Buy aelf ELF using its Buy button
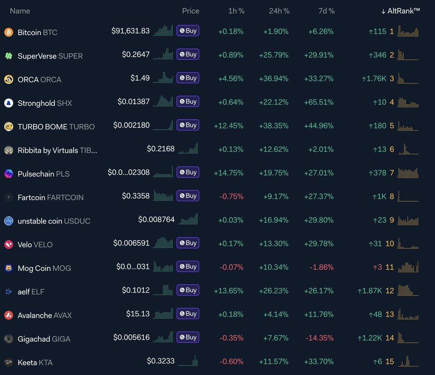435x375 pixels. pos(188,290)
